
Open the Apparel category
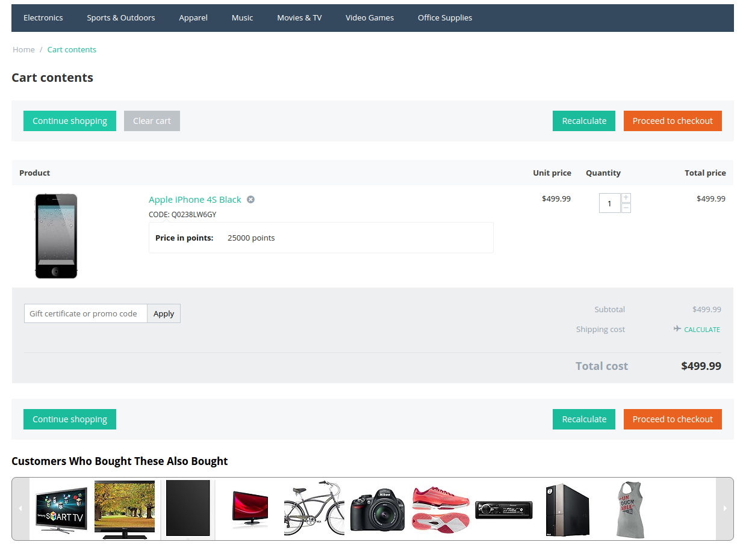point(193,18)
